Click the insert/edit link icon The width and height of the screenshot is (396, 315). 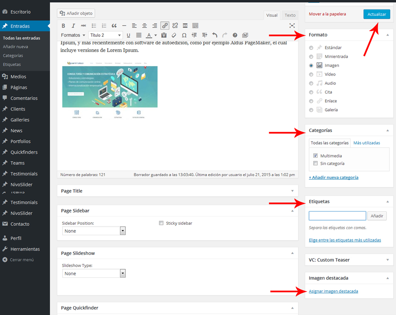165,26
